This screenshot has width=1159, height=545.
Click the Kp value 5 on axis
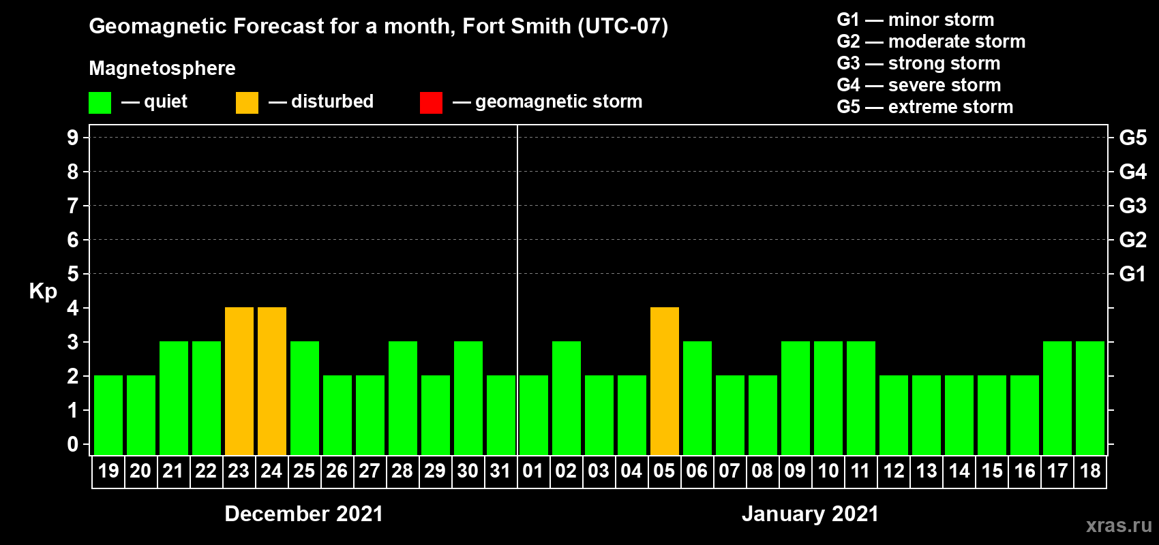point(73,274)
